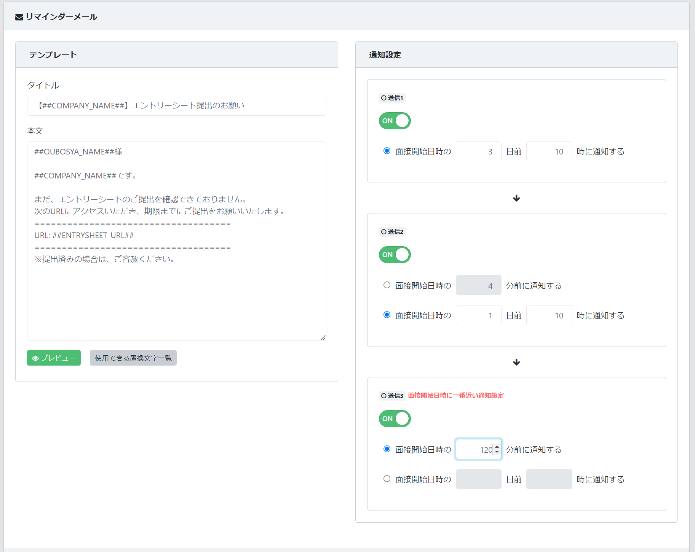Click the 送信2 hour field showing 10
This screenshot has width=695, height=552.
(x=549, y=315)
